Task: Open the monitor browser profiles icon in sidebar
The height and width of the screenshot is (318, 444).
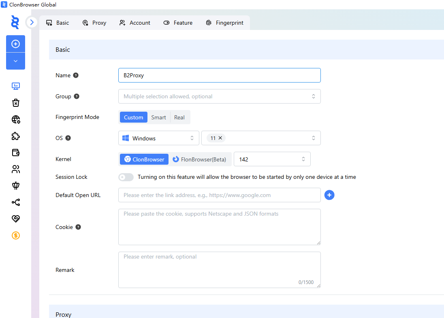Action: [x=16, y=86]
